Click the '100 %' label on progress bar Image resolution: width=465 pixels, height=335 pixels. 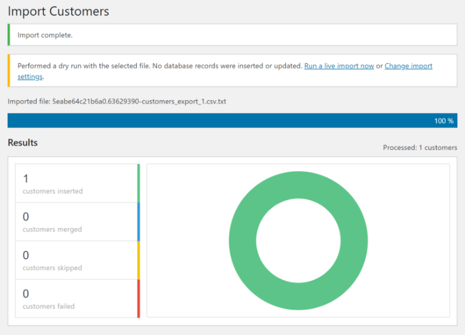click(x=444, y=121)
